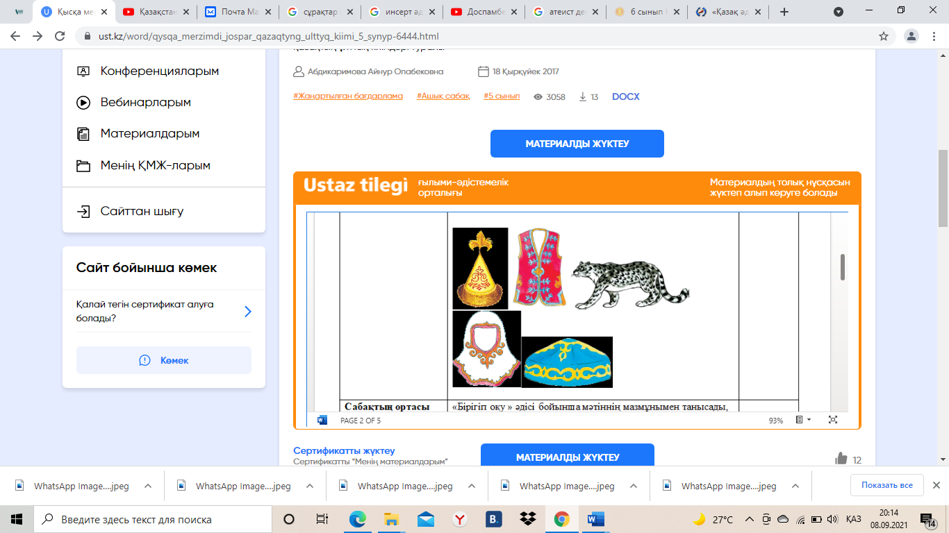Click the red embroidered vest image
The width and height of the screenshot is (949, 533).
539,268
